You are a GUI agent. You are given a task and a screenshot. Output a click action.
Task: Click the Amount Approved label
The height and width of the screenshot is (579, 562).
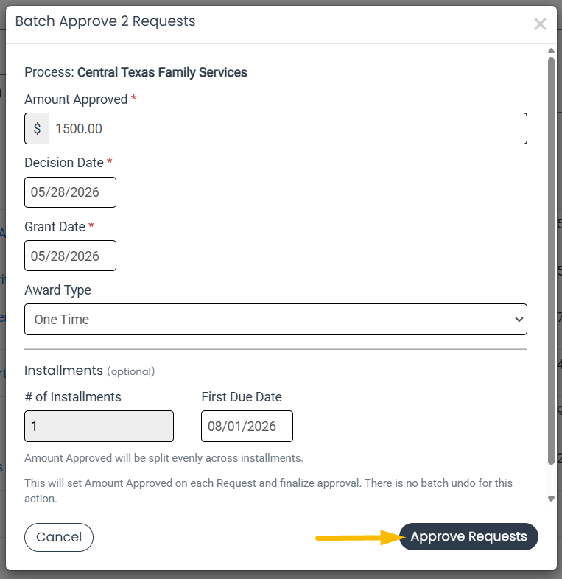pyautogui.click(x=76, y=99)
